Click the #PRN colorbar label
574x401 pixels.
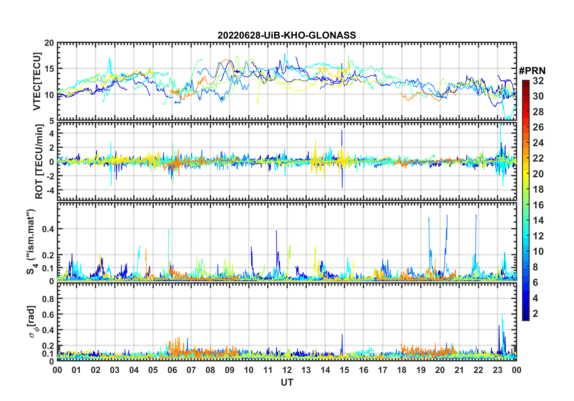(x=532, y=71)
